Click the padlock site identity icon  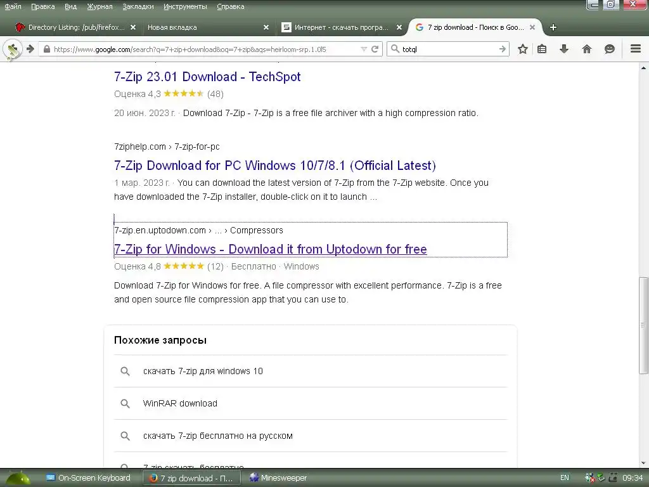(47, 49)
